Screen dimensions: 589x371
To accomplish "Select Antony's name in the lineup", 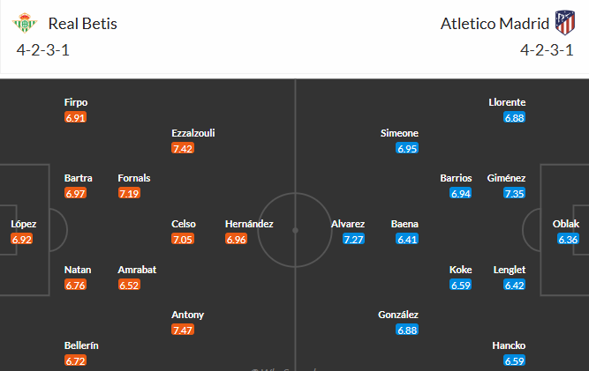I will 188,315.
